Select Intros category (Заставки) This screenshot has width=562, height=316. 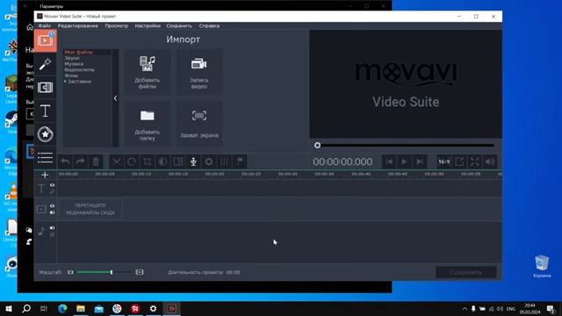pyautogui.click(x=79, y=82)
